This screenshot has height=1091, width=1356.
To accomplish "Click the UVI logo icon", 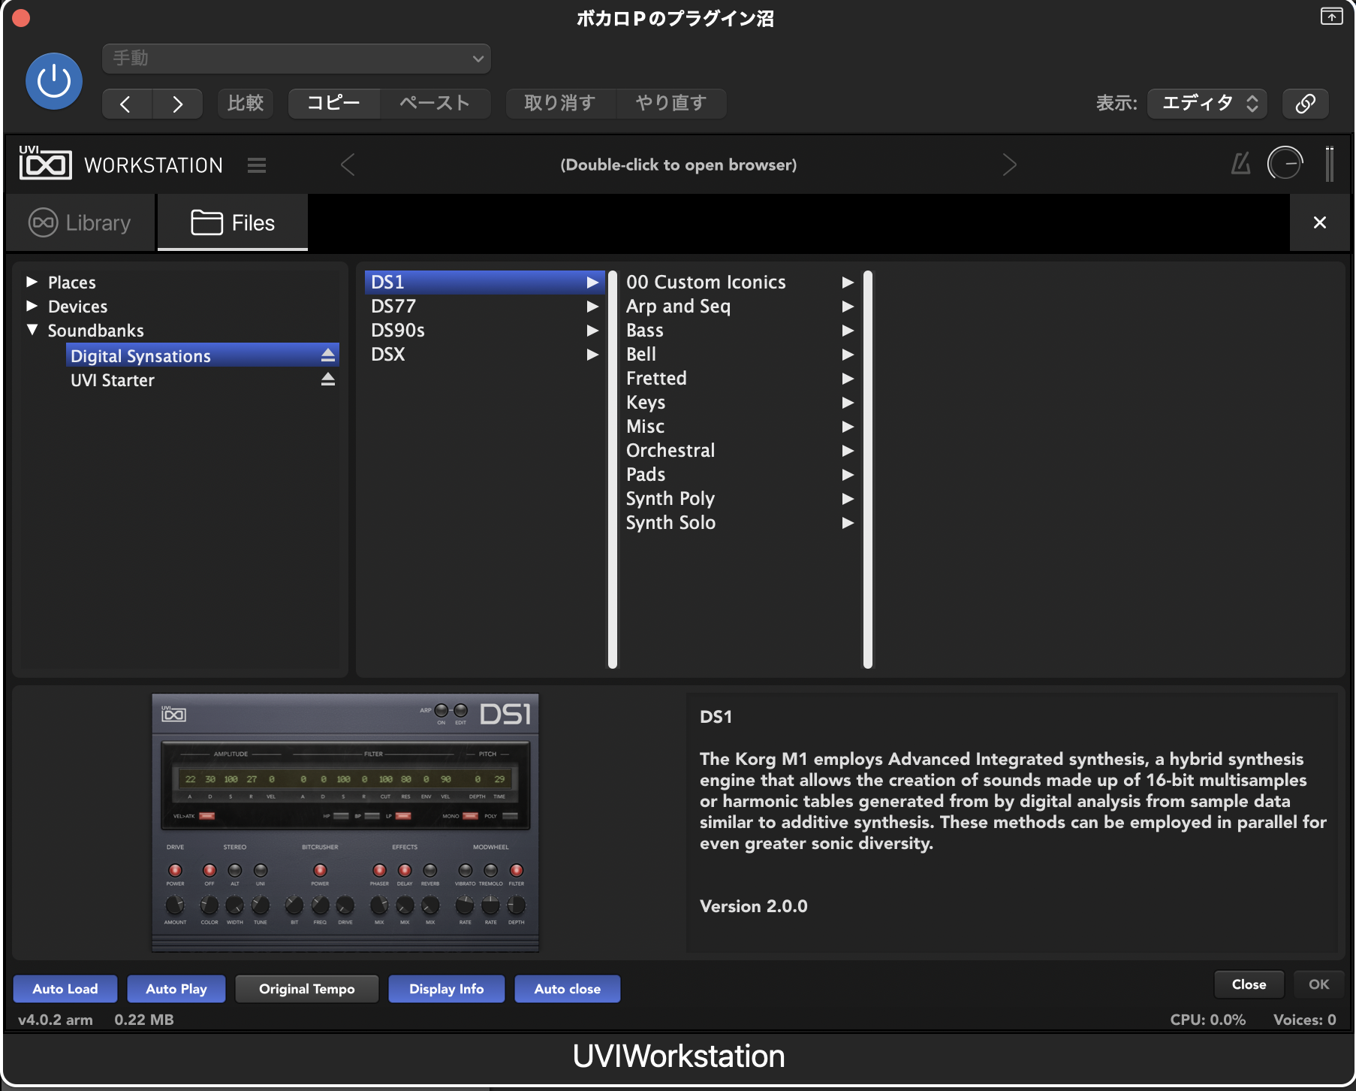I will pos(45,163).
